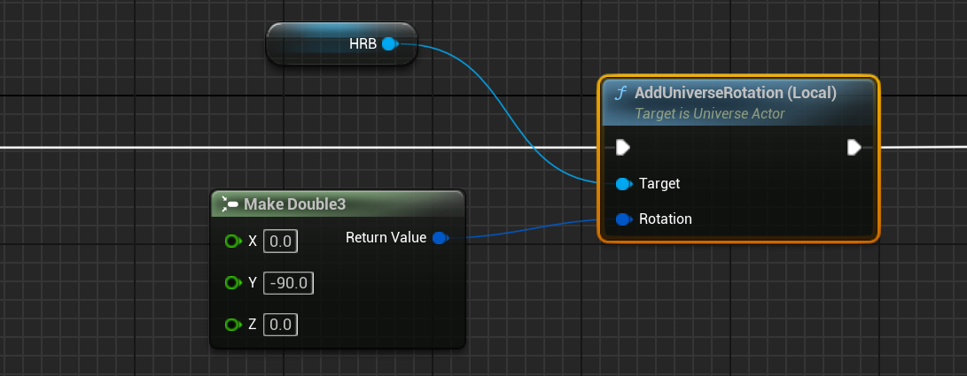Click the input execution pin on AddUniverseRotation
This screenshot has width=967, height=376.
pyautogui.click(x=623, y=147)
